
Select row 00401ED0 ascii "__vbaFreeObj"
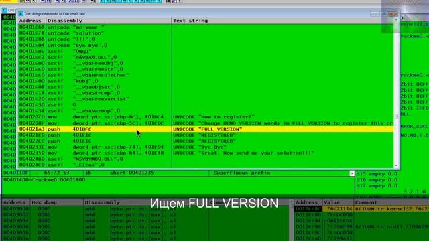pos(206,63)
